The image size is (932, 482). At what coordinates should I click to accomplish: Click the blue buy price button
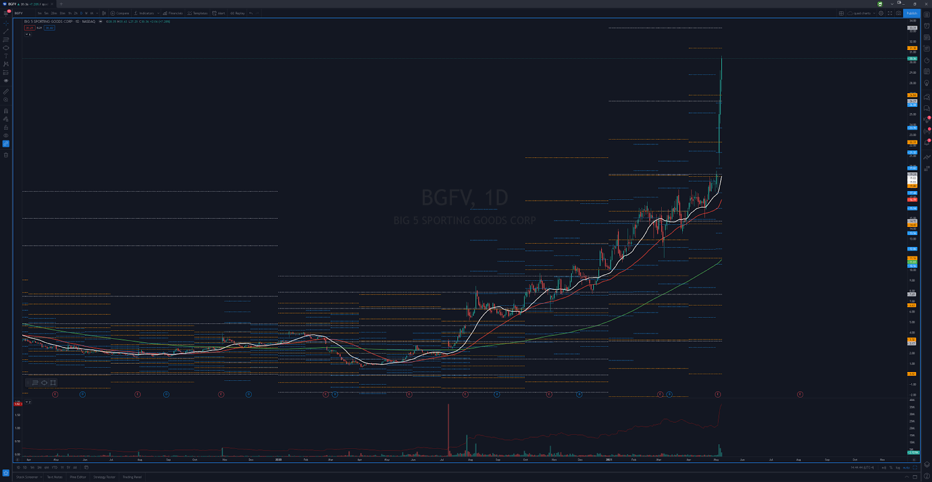(x=50, y=28)
